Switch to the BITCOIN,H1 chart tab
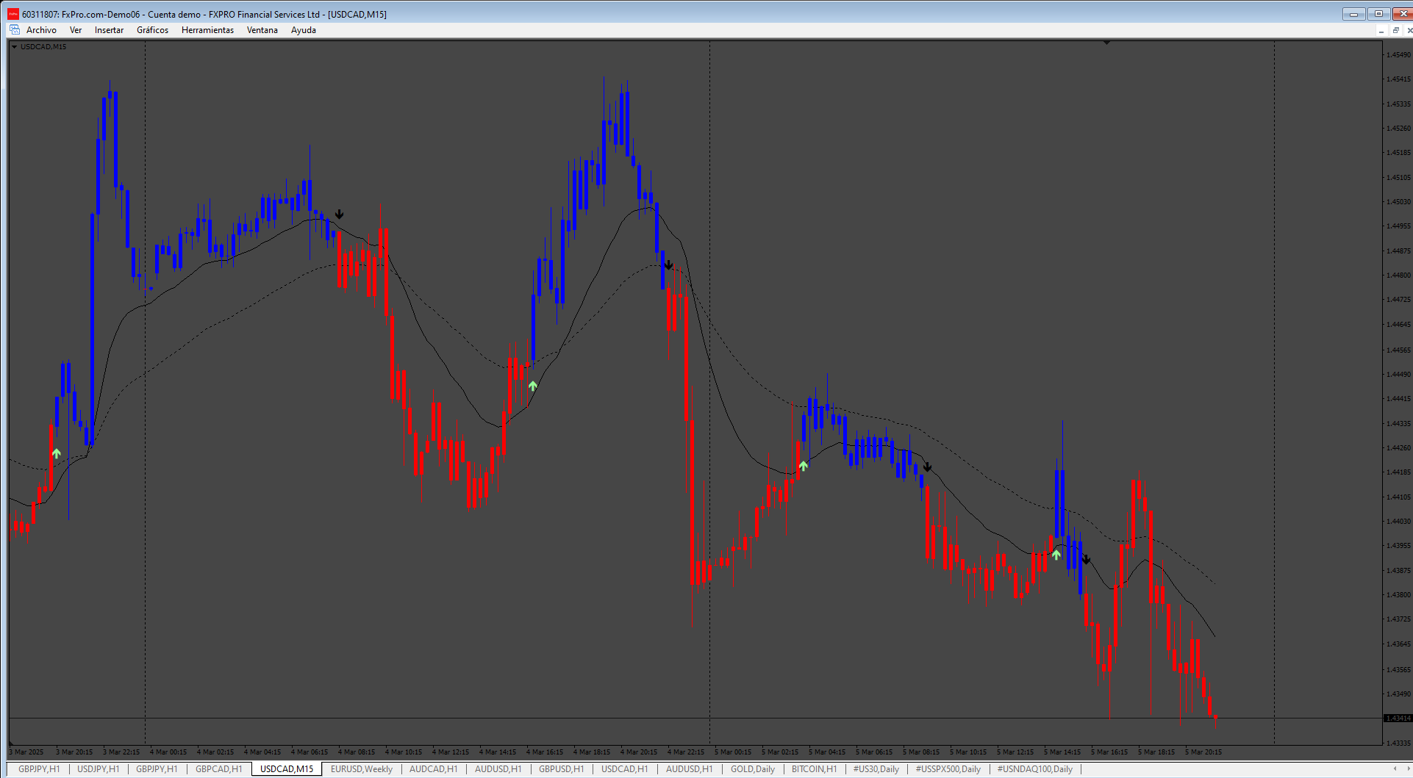 (814, 769)
